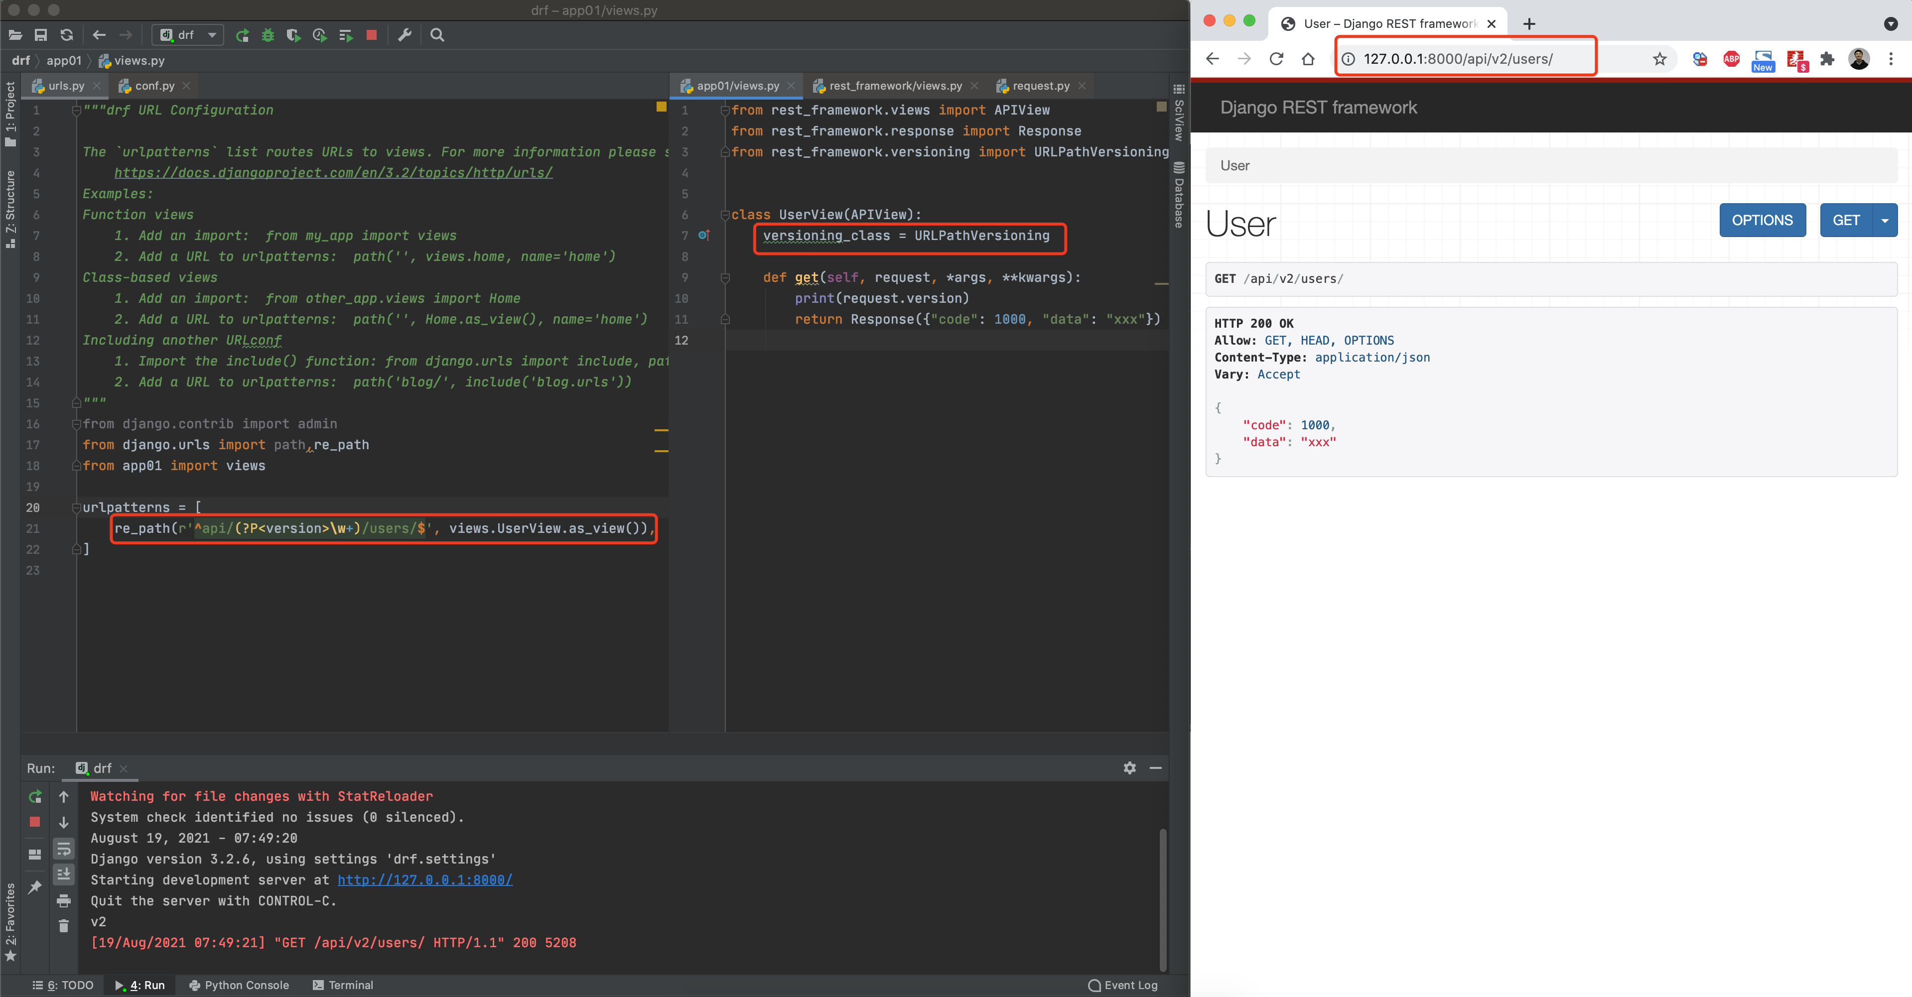Collapse the UserView class fold marker
Screen dimensions: 1912x997
coord(725,215)
